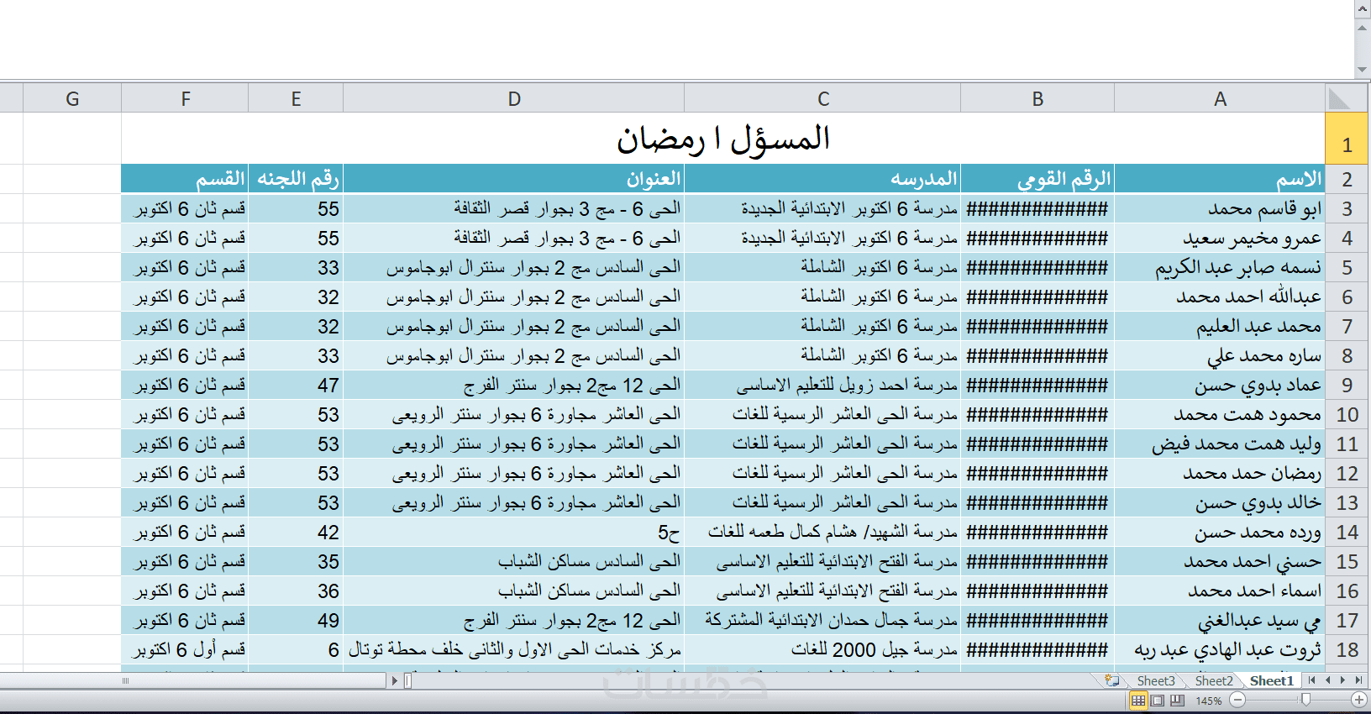Jump to the last sheet tab arrow
Viewport: 1371px width, 714px height.
(x=1358, y=680)
